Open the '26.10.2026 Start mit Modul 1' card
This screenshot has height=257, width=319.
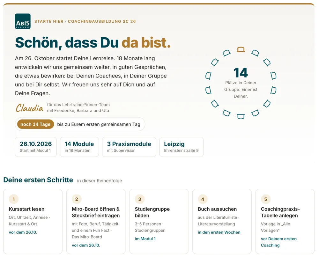pos(36,147)
